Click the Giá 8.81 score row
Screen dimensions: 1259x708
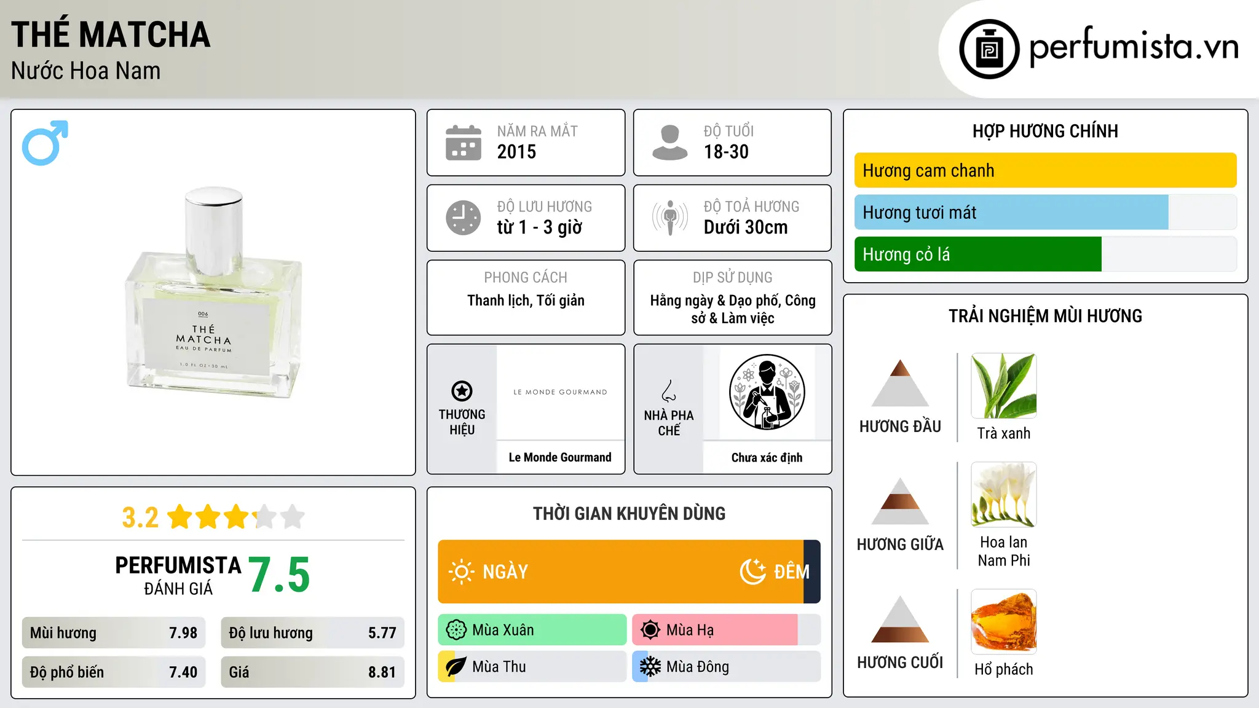(x=312, y=672)
